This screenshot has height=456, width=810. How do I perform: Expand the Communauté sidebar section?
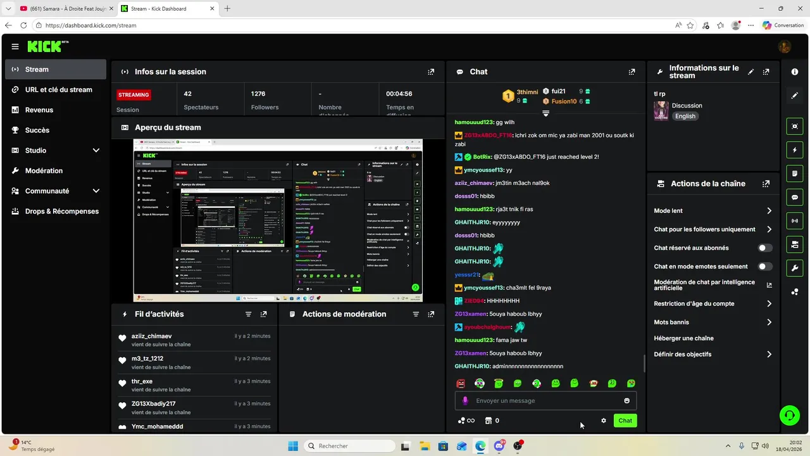(x=96, y=191)
